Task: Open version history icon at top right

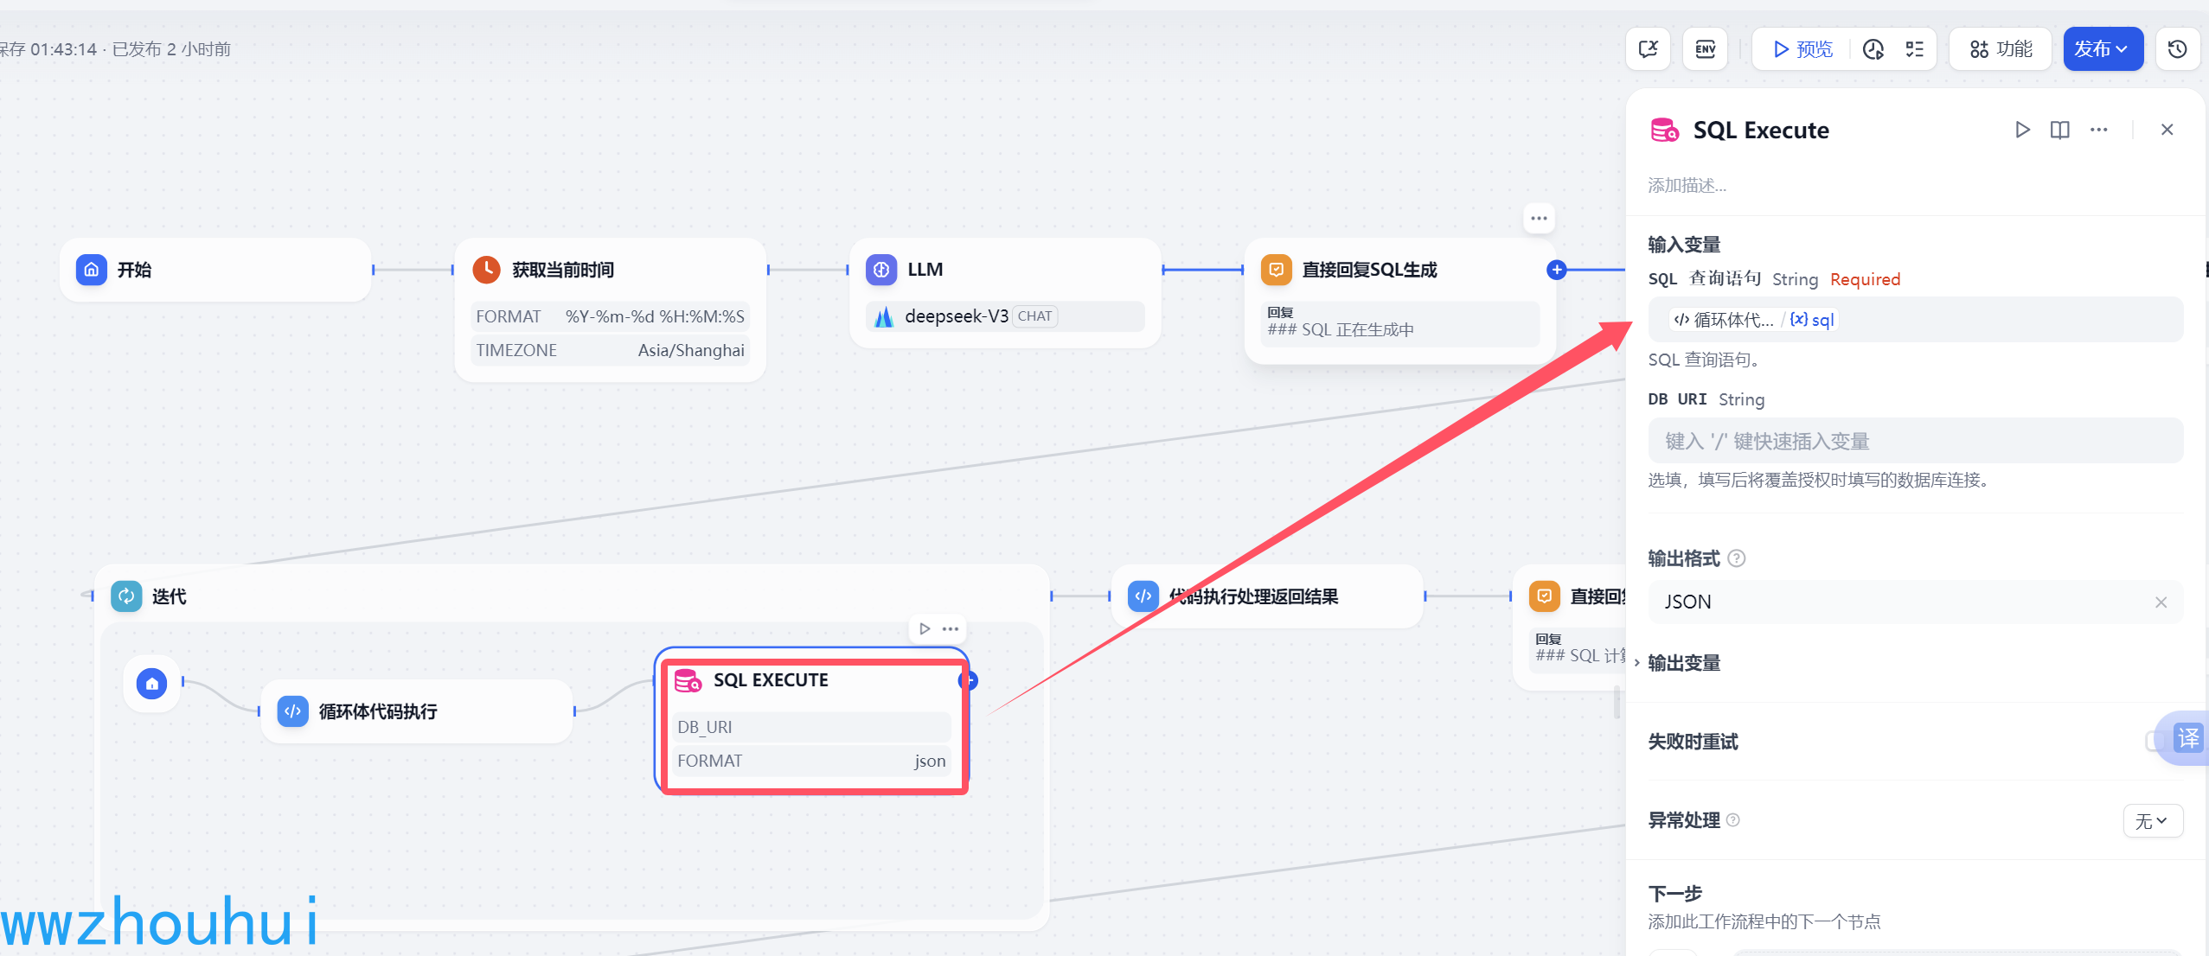Action: (x=2178, y=49)
